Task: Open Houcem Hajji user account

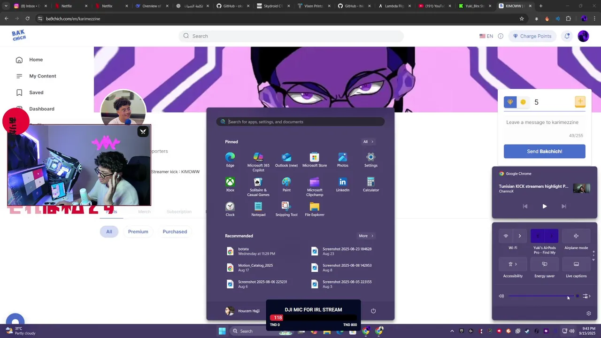Action: pos(242,311)
